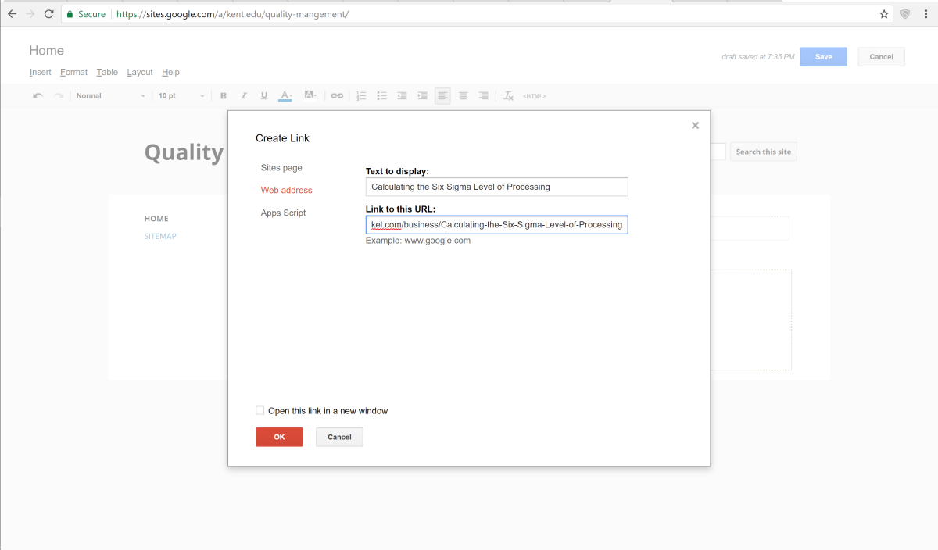Image resolution: width=938 pixels, height=550 pixels.
Task: Open the 10 pt font size dropdown
Action: pos(181,96)
